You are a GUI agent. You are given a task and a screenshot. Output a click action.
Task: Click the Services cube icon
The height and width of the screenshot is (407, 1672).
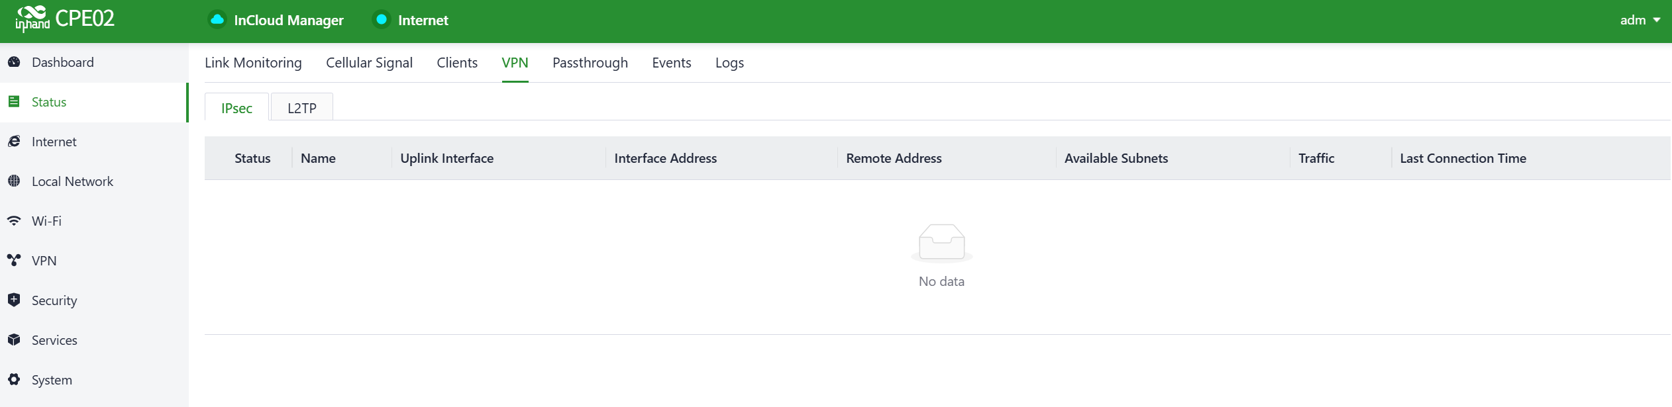click(x=14, y=340)
